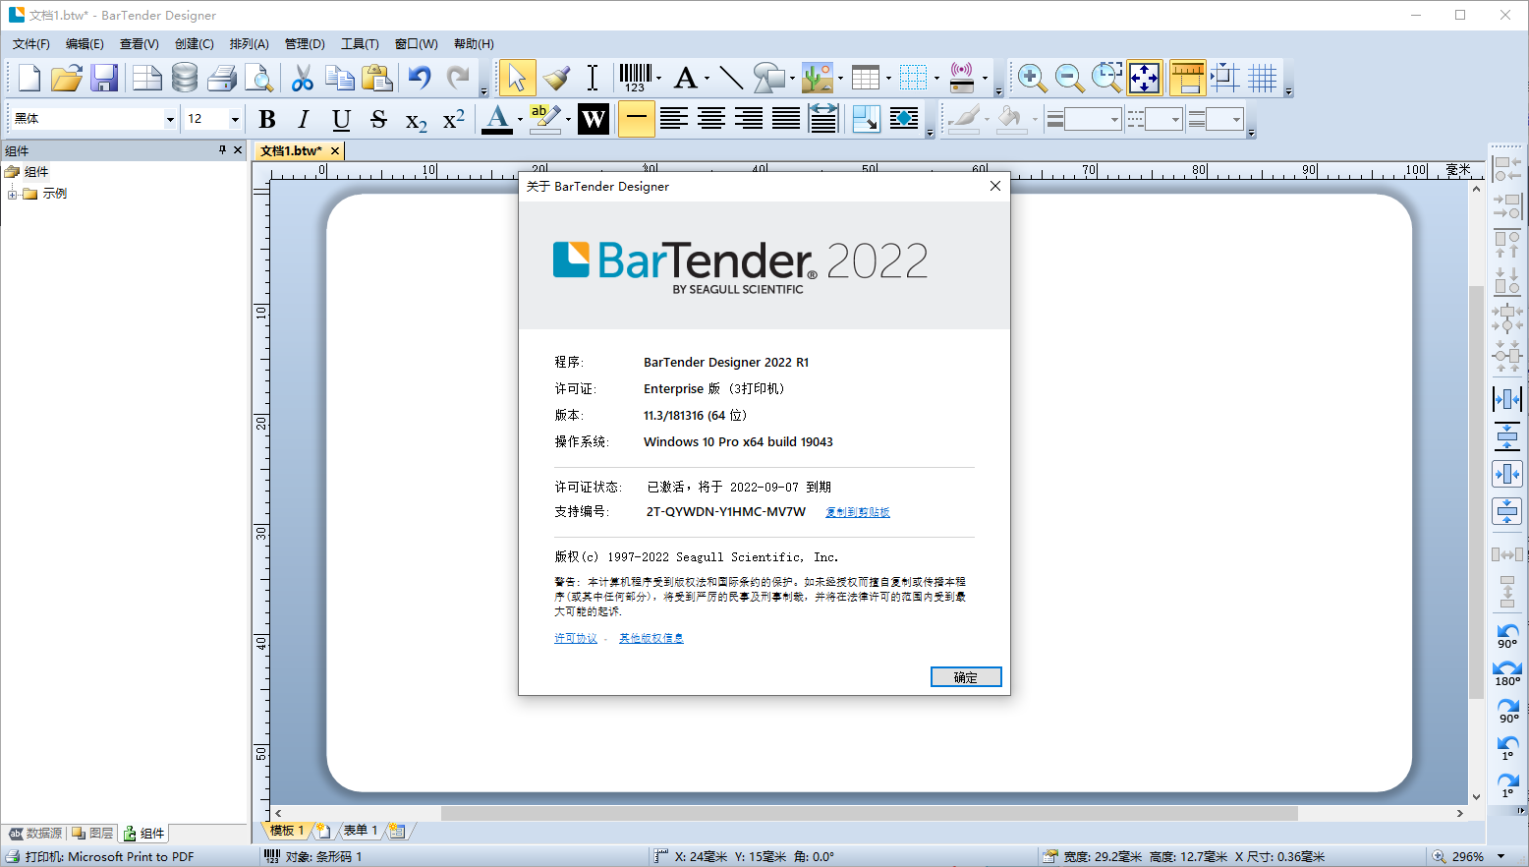
Task: Open font color dropdown arrow
Action: (x=520, y=119)
